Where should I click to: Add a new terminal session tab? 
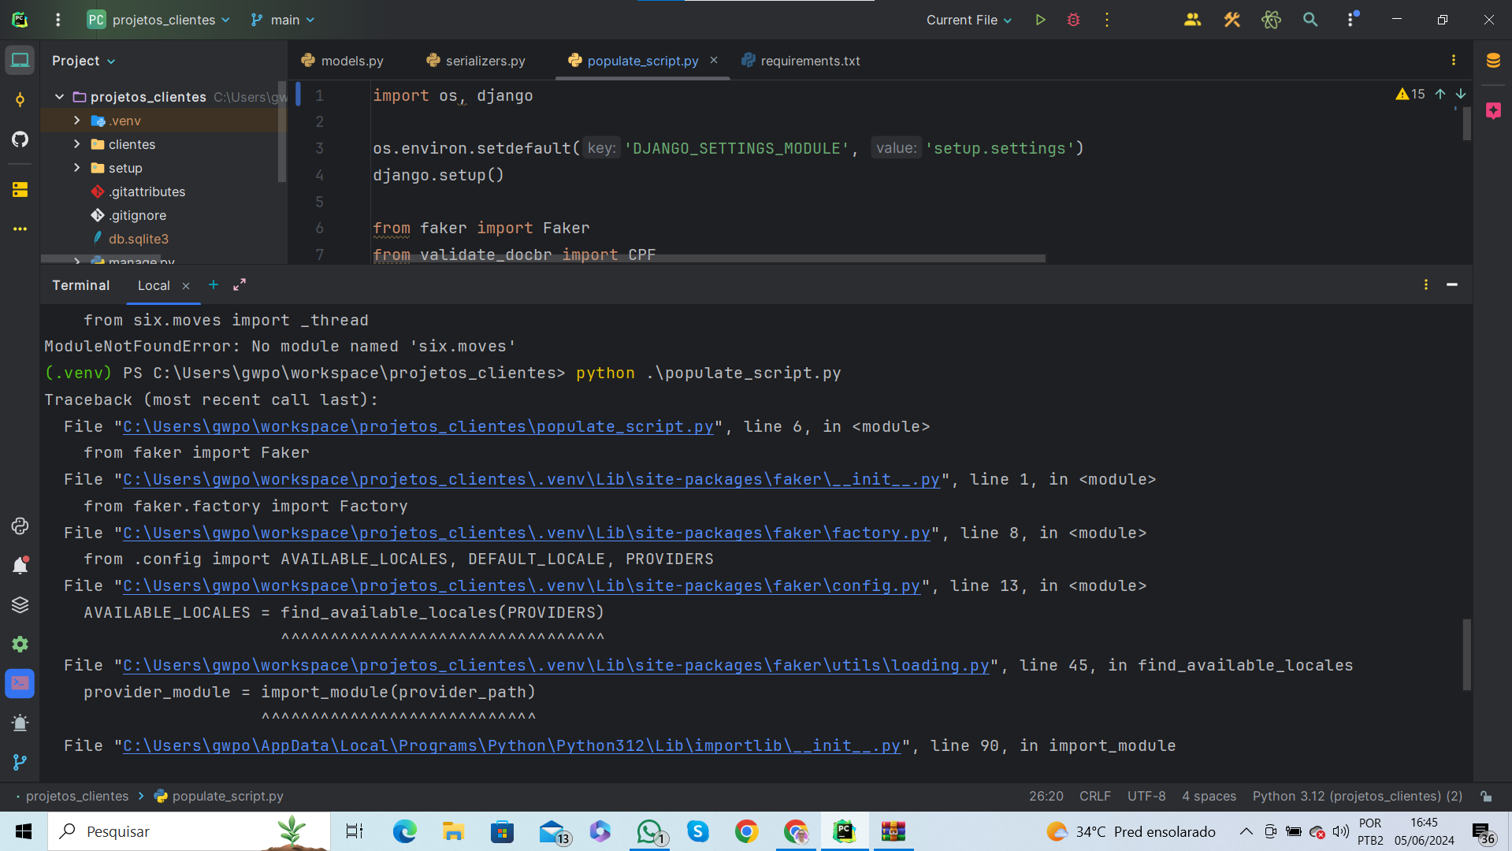[213, 285]
